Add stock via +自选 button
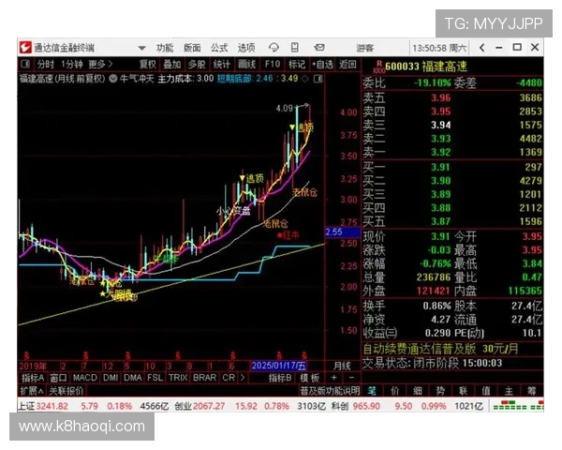The height and width of the screenshot is (450, 562). (322, 65)
